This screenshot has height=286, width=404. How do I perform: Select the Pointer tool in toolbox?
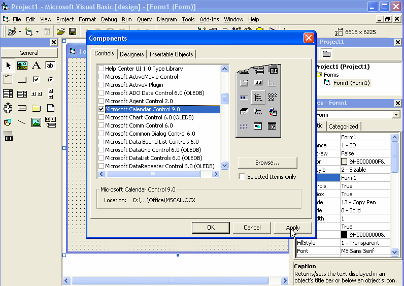pyautogui.click(x=8, y=66)
